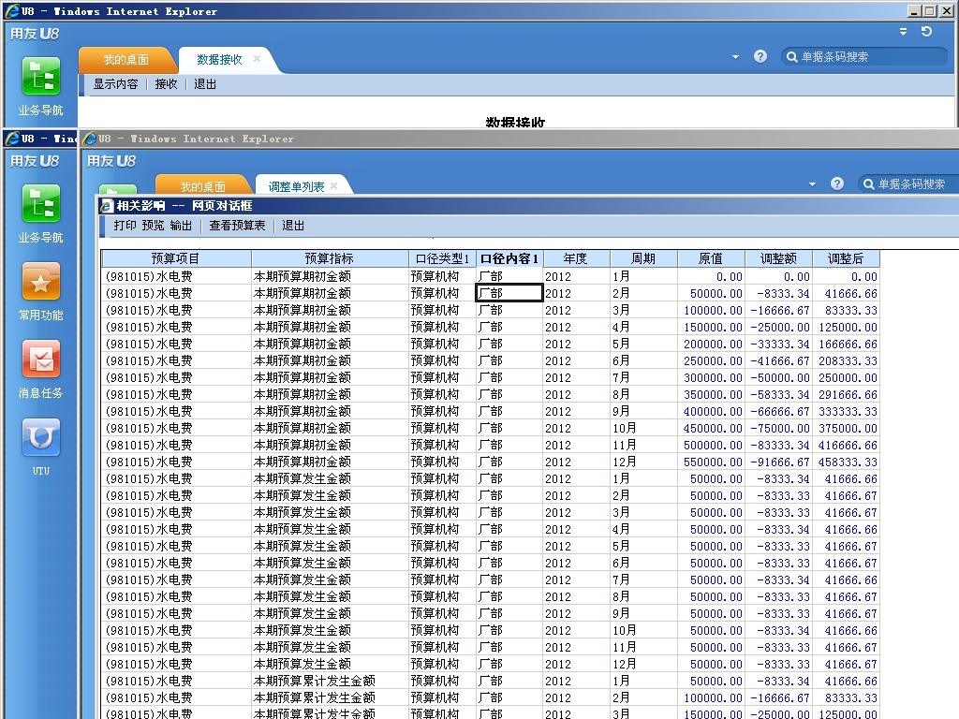Click 原值 400000.00 cell
This screenshot has width=959, height=719.
click(712, 412)
